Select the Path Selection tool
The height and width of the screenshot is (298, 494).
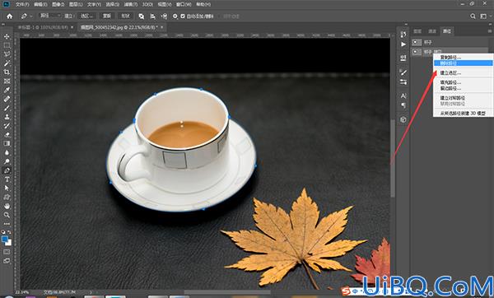(x=7, y=188)
